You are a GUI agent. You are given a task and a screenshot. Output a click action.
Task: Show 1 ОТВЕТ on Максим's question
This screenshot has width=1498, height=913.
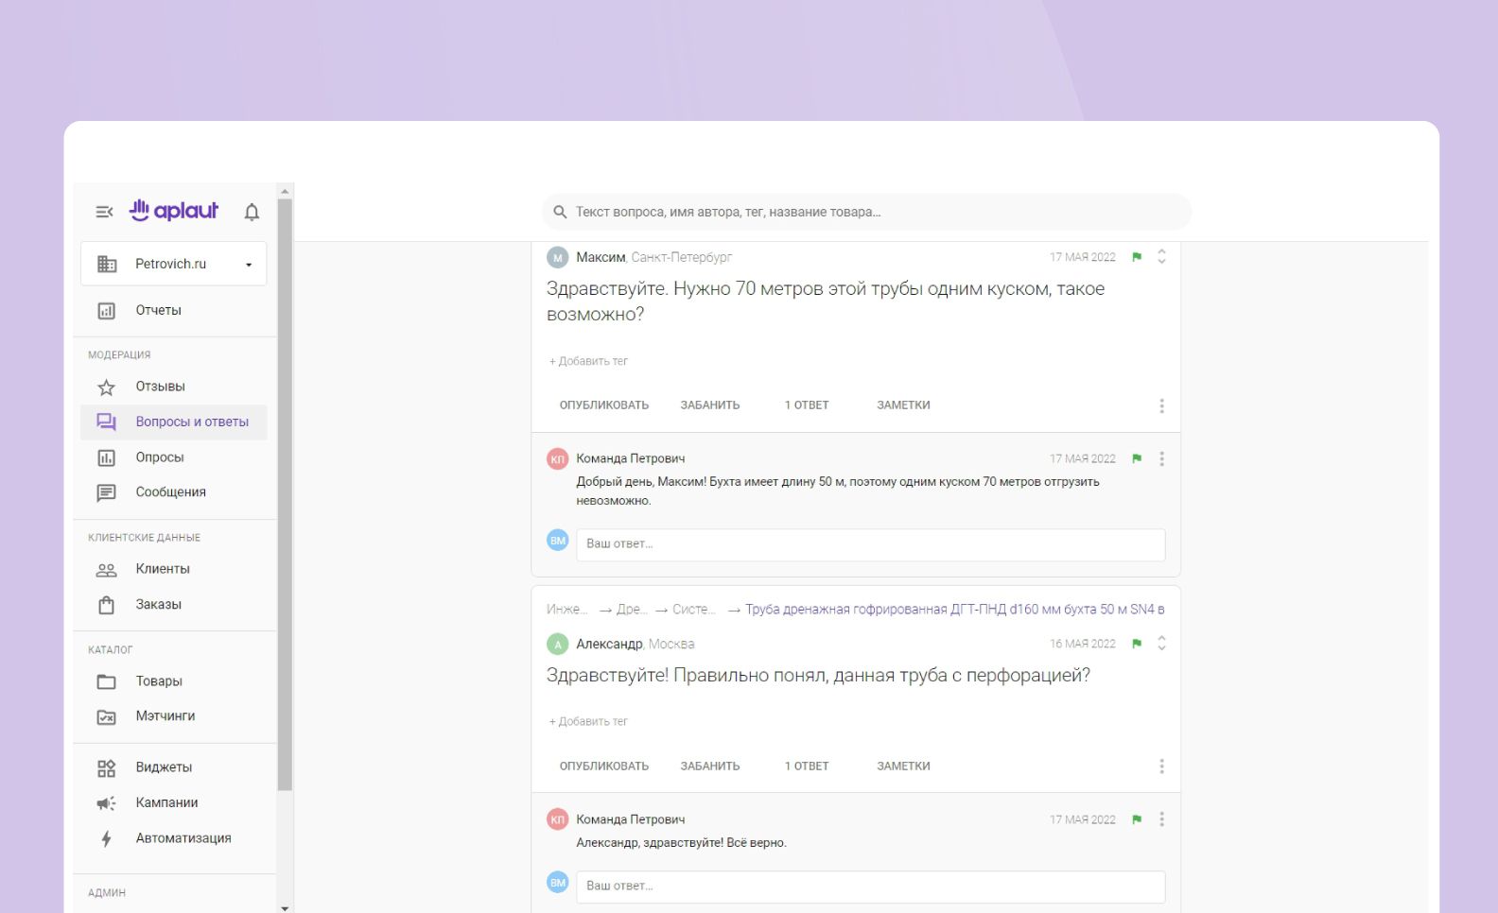coord(806,405)
